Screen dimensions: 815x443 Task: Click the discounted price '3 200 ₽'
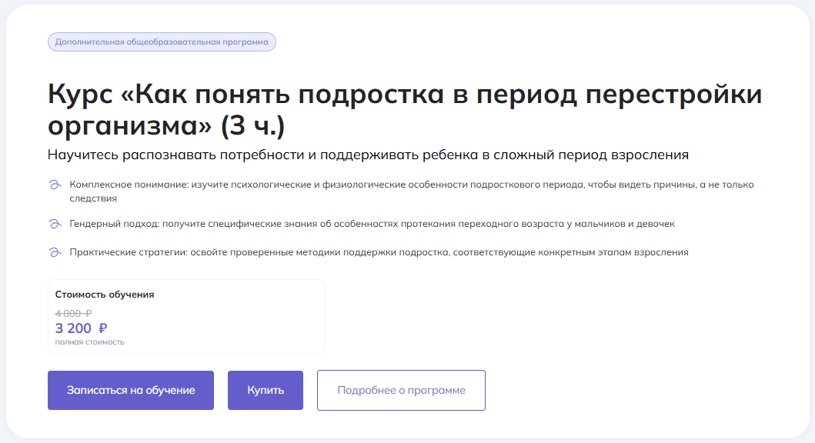[81, 328]
